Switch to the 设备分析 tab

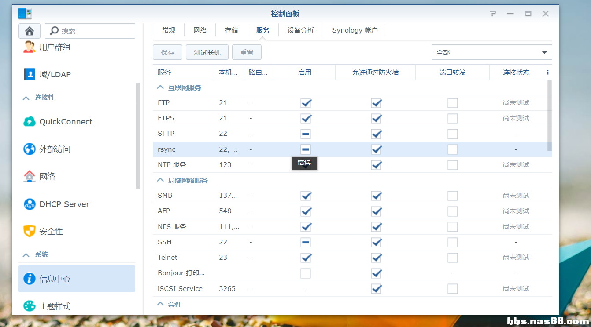301,30
